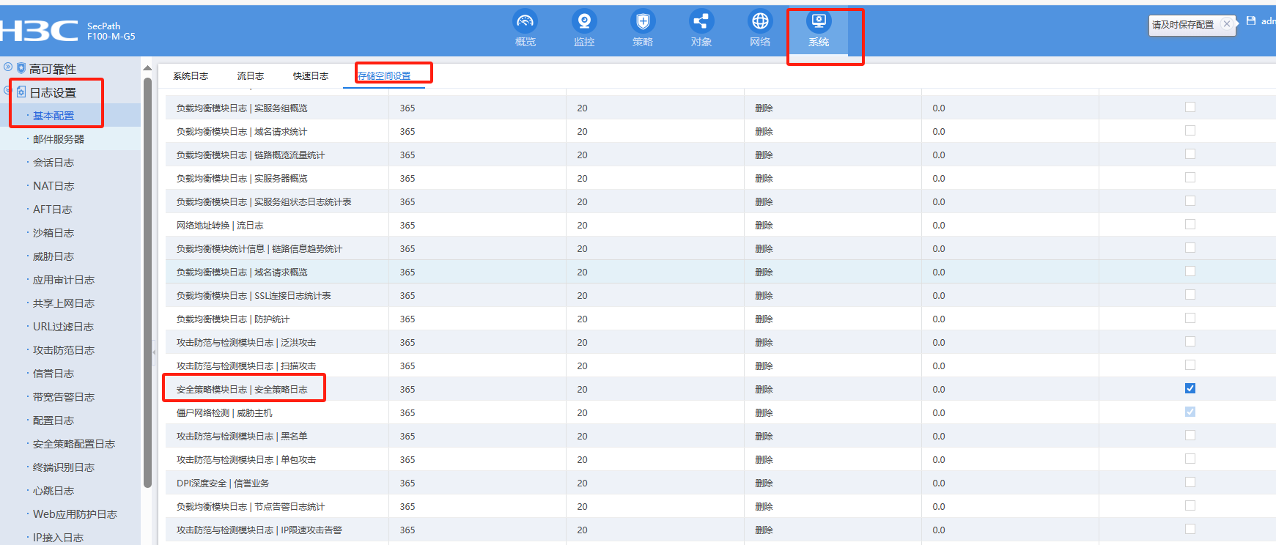Check the box for 网络地址转换 | 流日志 row

coord(1190,225)
